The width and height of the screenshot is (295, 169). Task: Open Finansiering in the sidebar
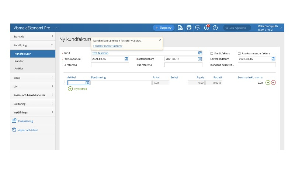pos(33,121)
